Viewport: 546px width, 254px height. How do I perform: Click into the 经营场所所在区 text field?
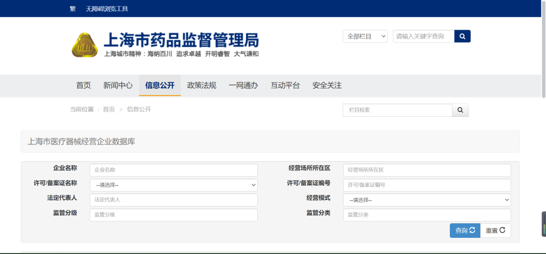coord(427,170)
